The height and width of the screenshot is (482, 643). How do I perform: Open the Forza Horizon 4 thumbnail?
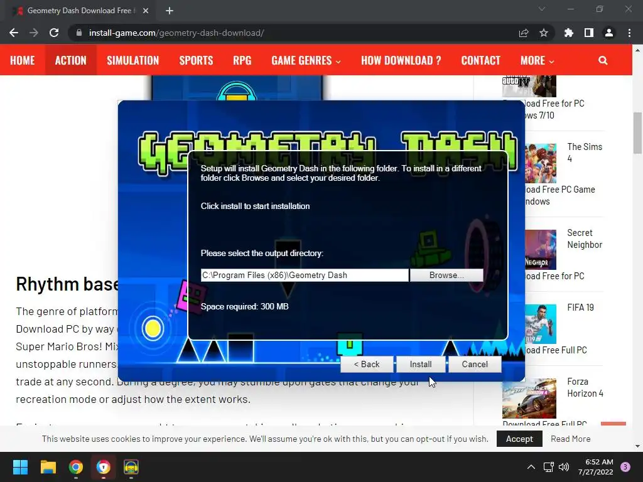pos(529,399)
